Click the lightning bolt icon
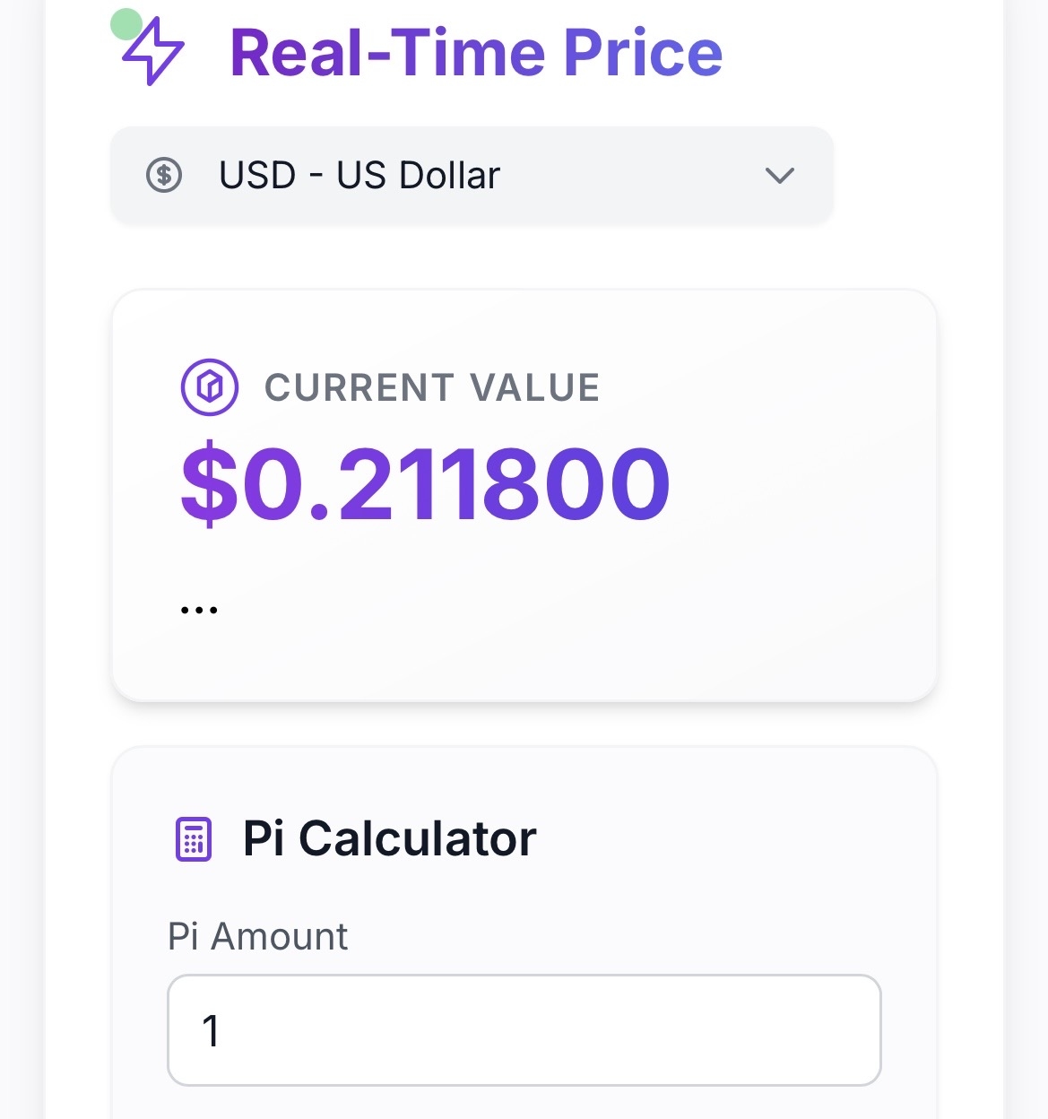Screen dimensions: 1048x1119 pos(153,52)
